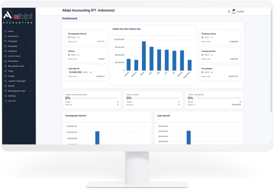
Task: Click the Fauzan user avatar
Action: point(234,11)
